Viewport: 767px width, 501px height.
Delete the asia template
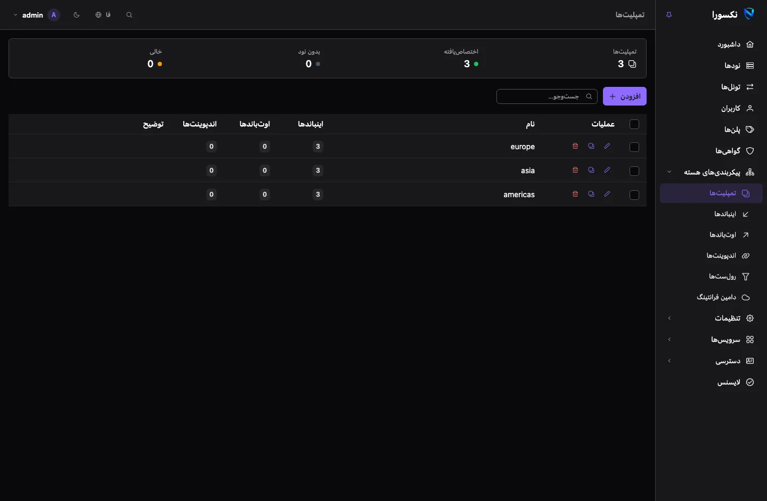click(575, 170)
